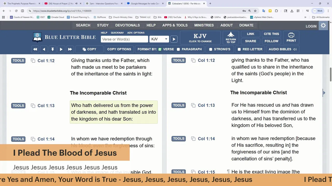Click the Print icon button
The width and height of the screenshot is (332, 186).
tap(291, 38)
